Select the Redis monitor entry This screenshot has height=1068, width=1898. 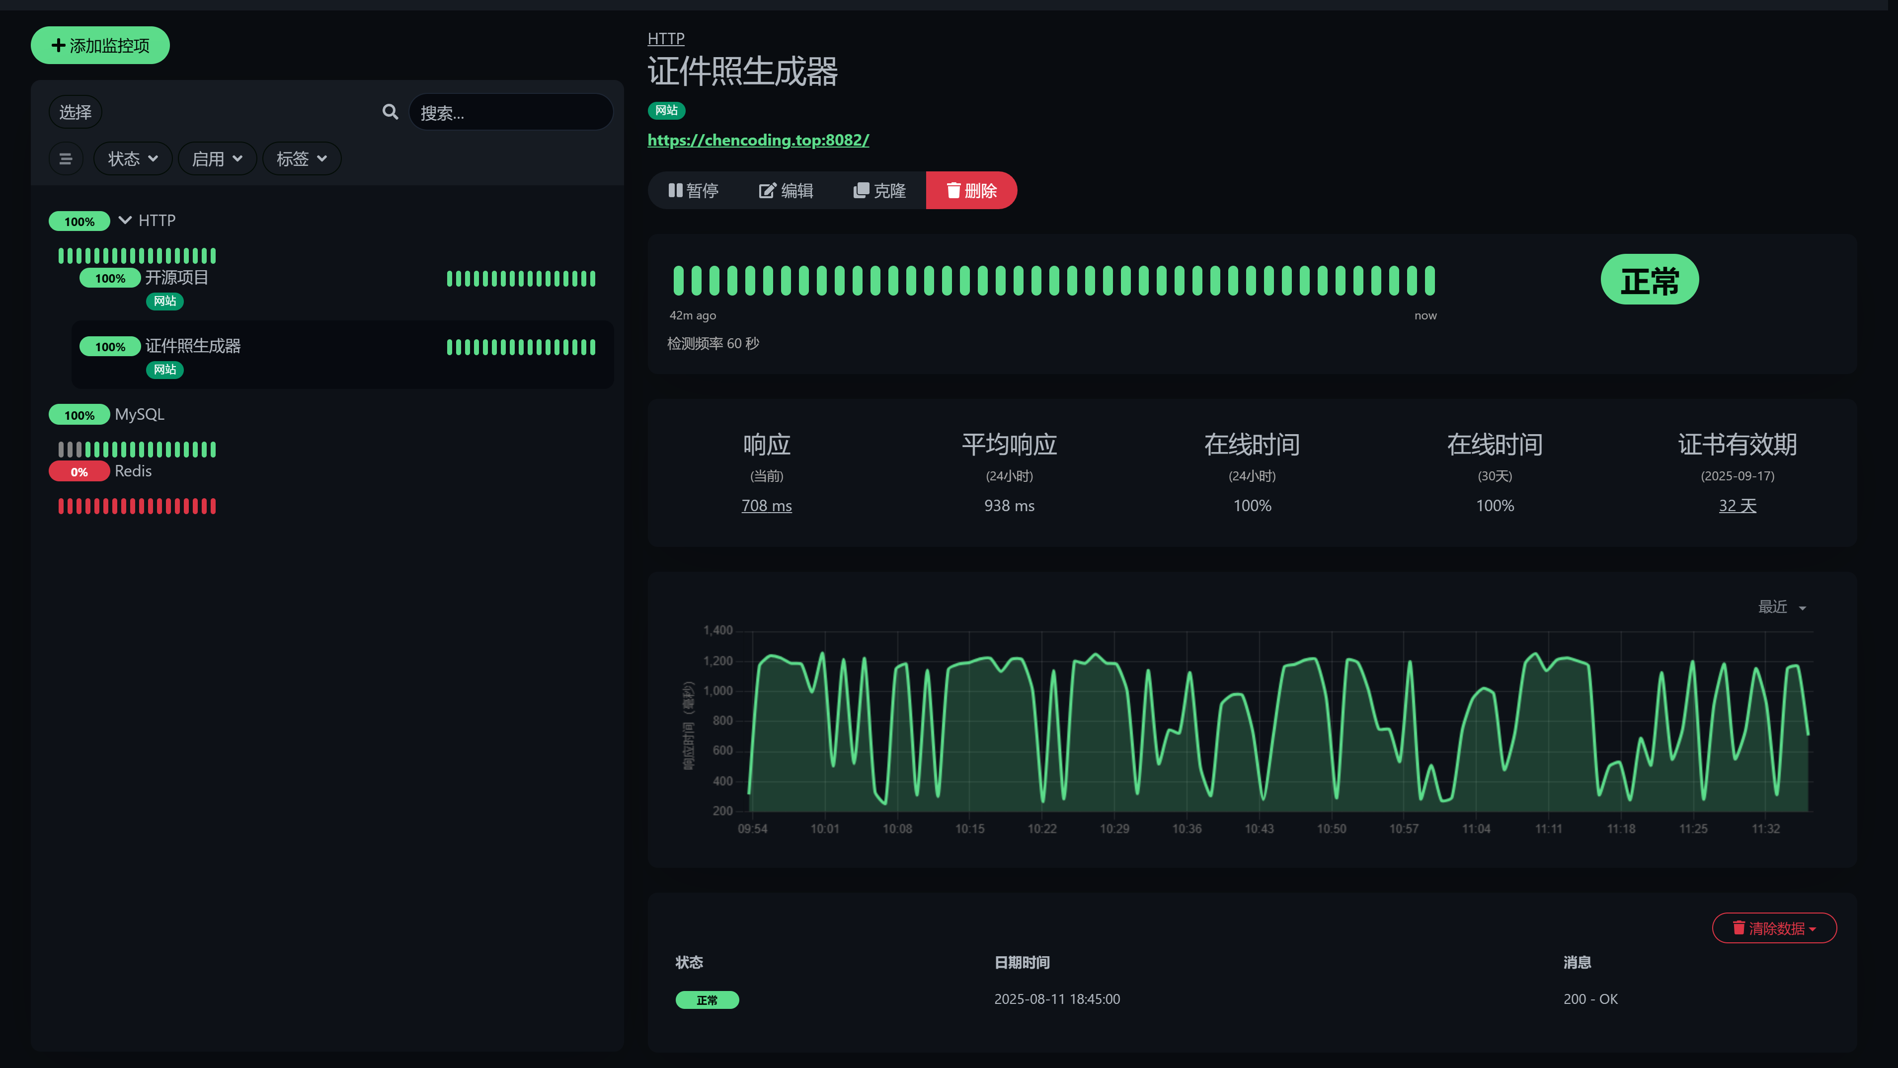(133, 471)
